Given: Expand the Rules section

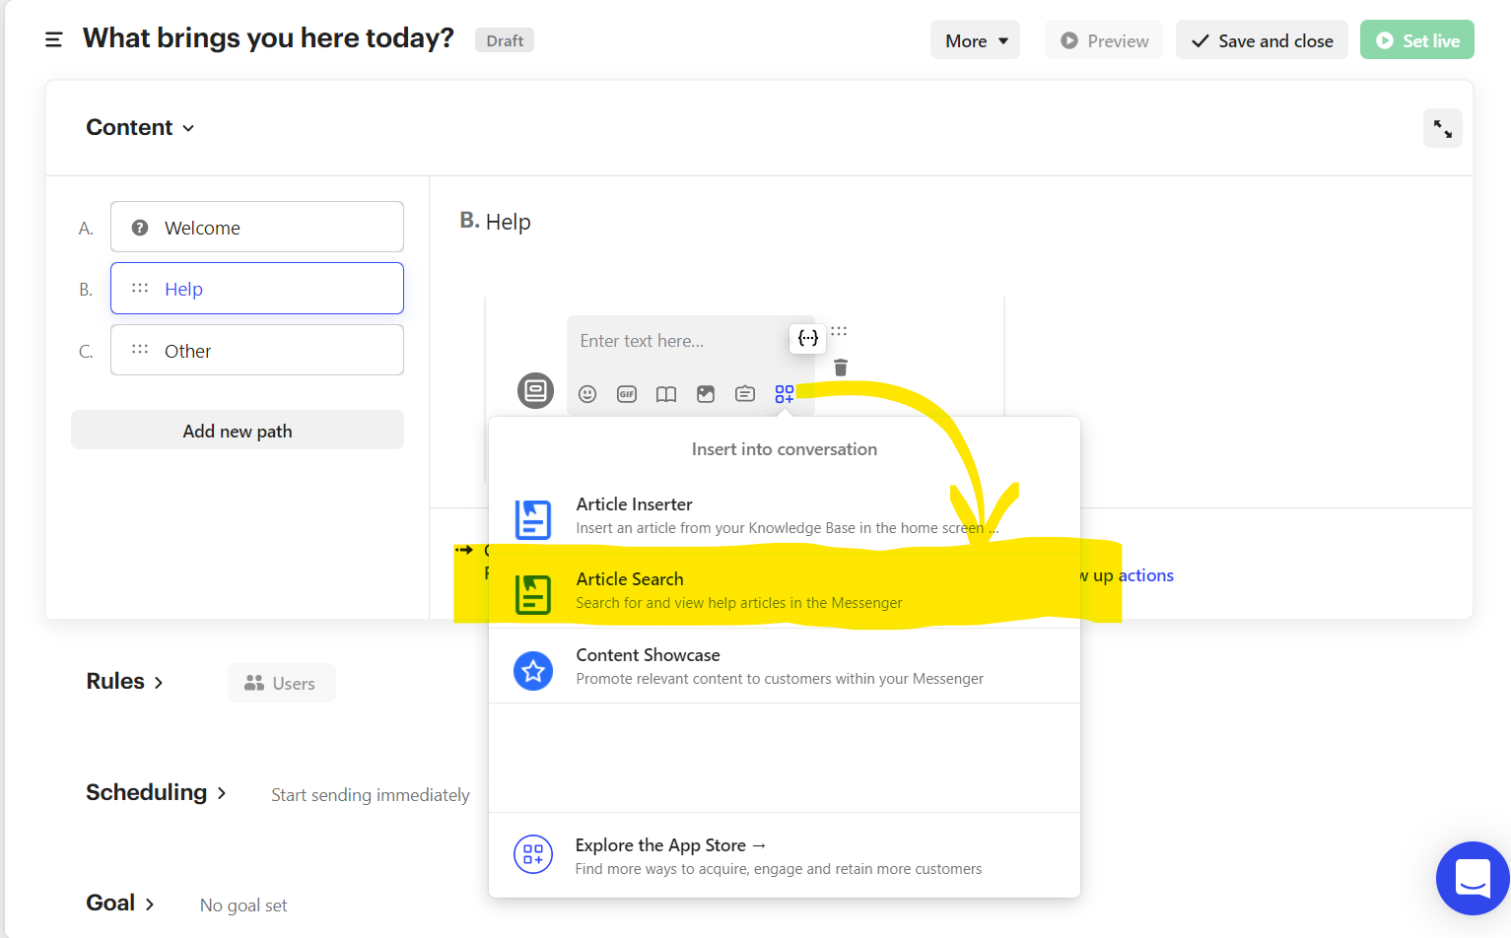Looking at the screenshot, I should point(125,682).
